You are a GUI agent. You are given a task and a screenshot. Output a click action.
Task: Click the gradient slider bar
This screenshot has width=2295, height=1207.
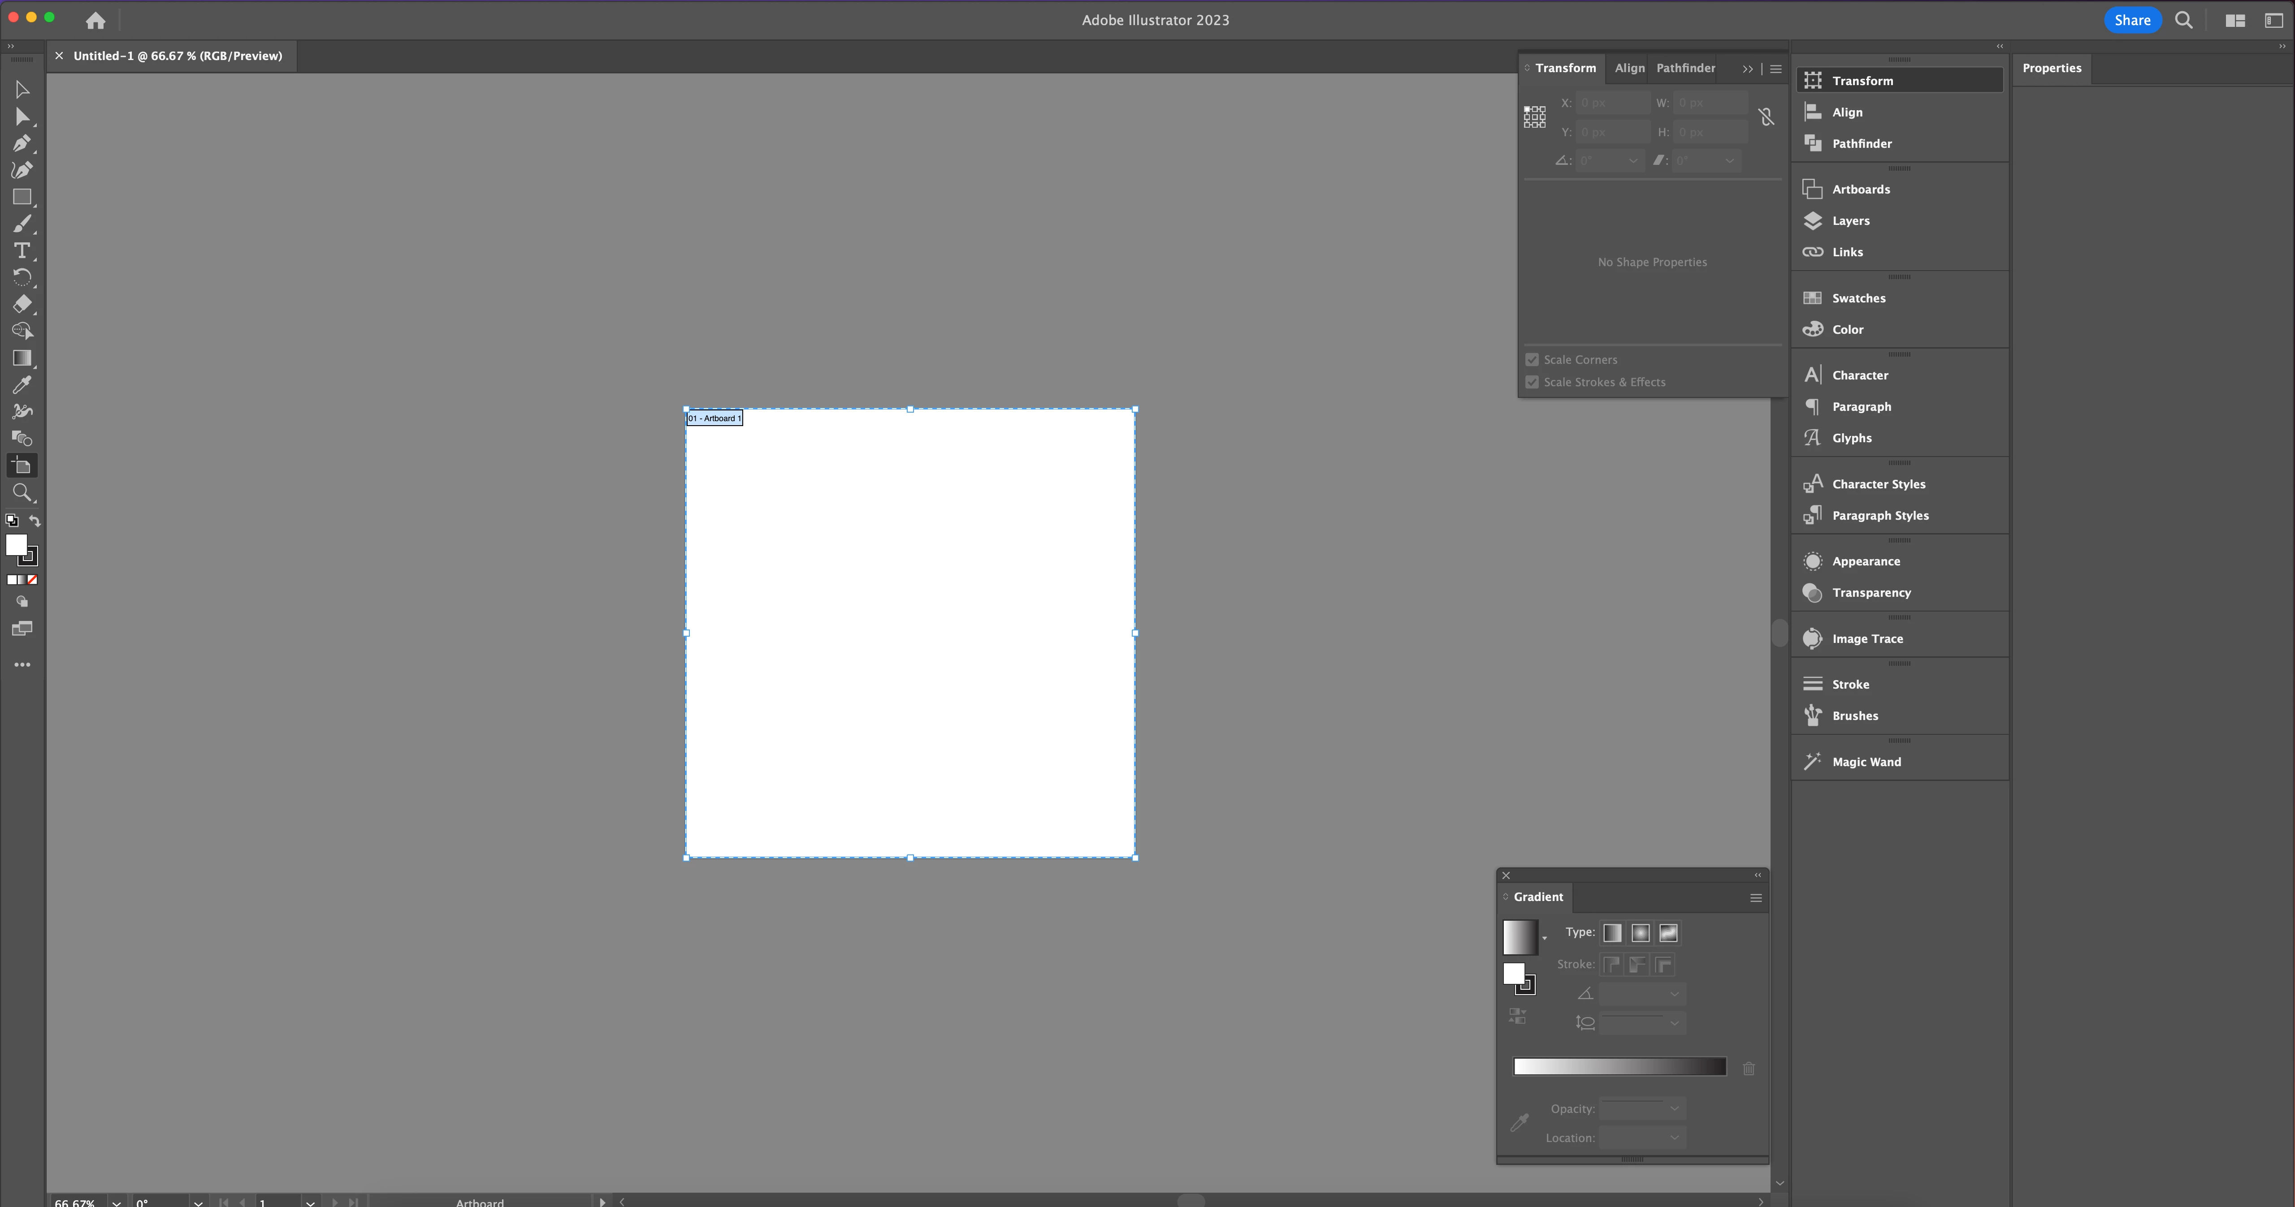[x=1619, y=1067]
